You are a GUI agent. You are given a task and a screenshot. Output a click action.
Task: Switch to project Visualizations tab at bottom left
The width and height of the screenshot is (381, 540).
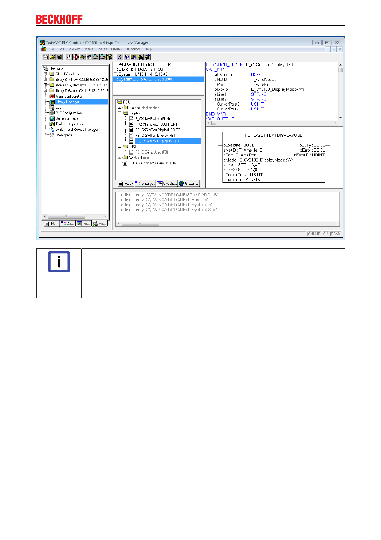click(x=83, y=224)
